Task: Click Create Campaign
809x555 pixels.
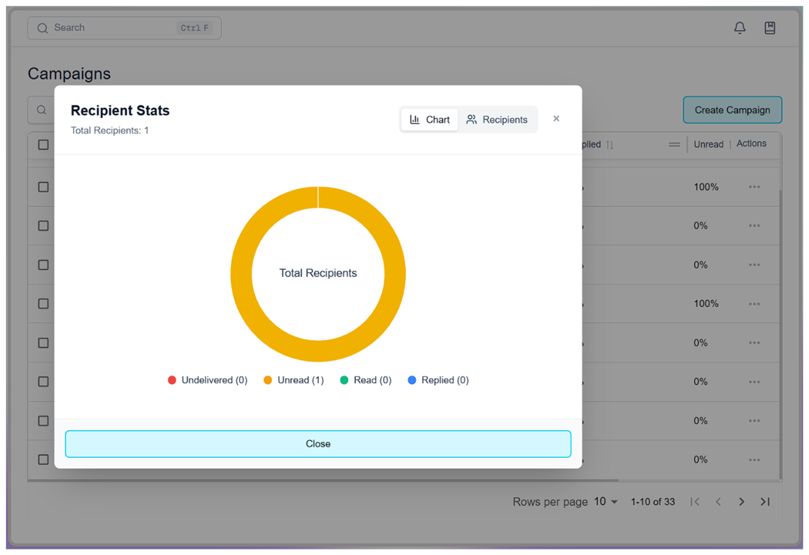Action: coord(732,109)
